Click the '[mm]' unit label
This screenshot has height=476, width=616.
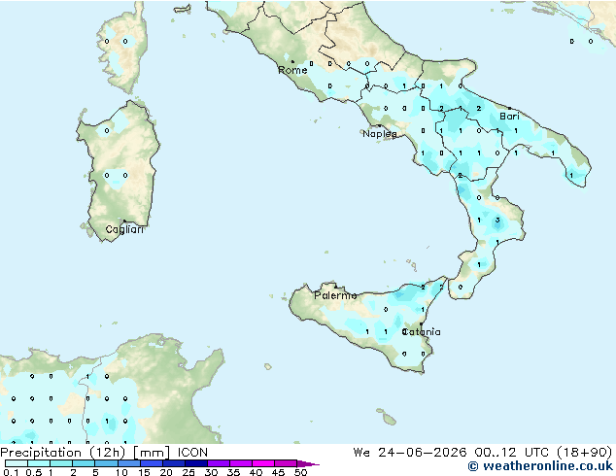[x=152, y=453]
